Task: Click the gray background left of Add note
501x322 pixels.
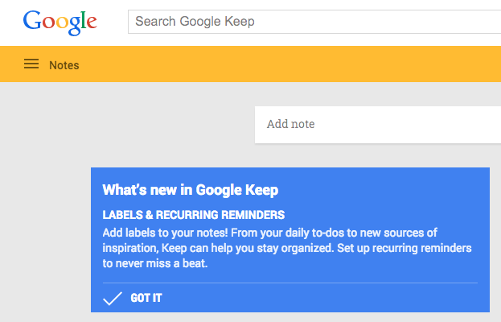Action: pyautogui.click(x=129, y=125)
